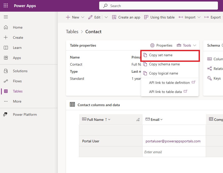This screenshot has width=223, height=173.
Task: Go to Home in sidebar
Action: pyautogui.click(x=18, y=27)
